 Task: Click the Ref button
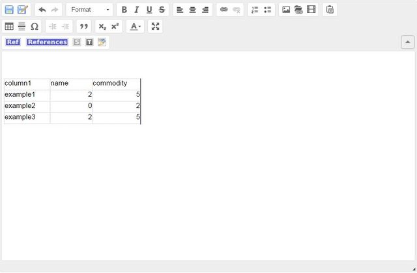click(x=13, y=42)
